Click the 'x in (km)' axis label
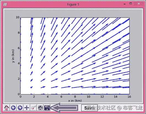Image resolution: width=146 pixels, height=114 pixels. [x=75, y=101]
